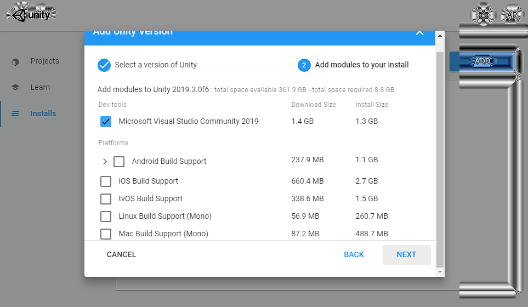Image resolution: width=528 pixels, height=307 pixels.
Task: Select Linux Build Support (Mono) checkbox
Action: click(x=106, y=217)
